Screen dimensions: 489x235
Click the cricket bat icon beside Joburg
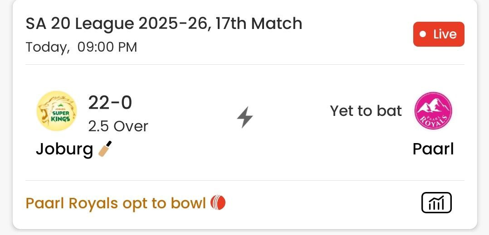105,149
